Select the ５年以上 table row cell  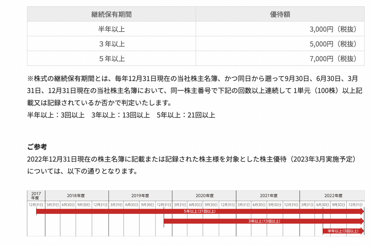coord(111,58)
